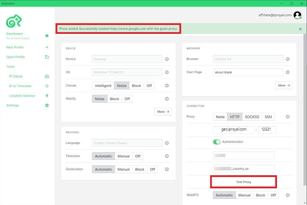Click the proxy host field geo.iproyal.com
The image size is (307, 205).
click(233, 129)
